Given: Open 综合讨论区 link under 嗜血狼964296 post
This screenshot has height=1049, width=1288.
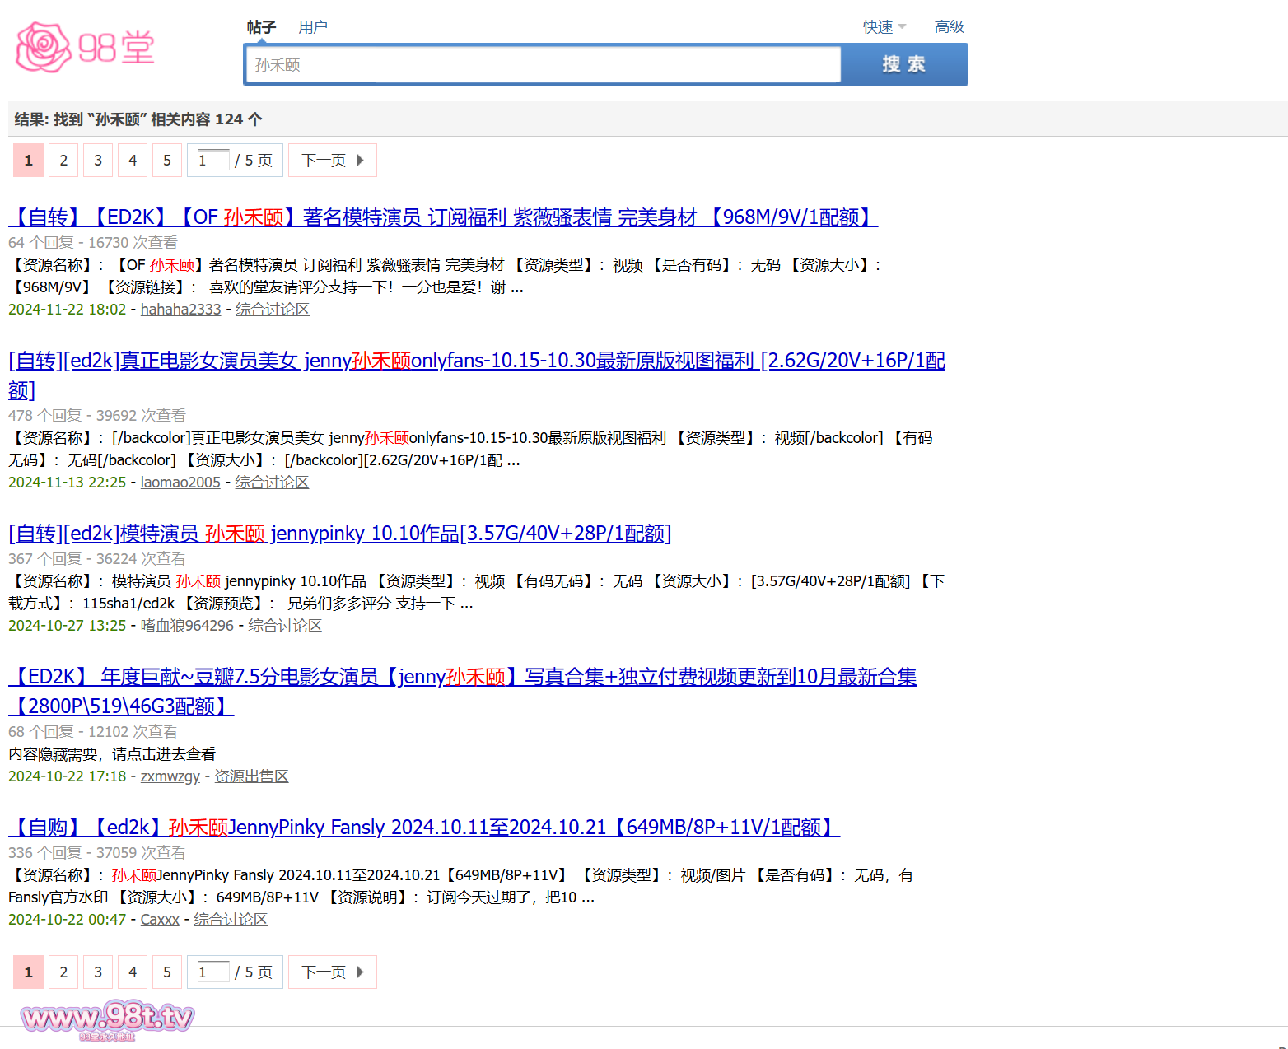Looking at the screenshot, I should (285, 626).
